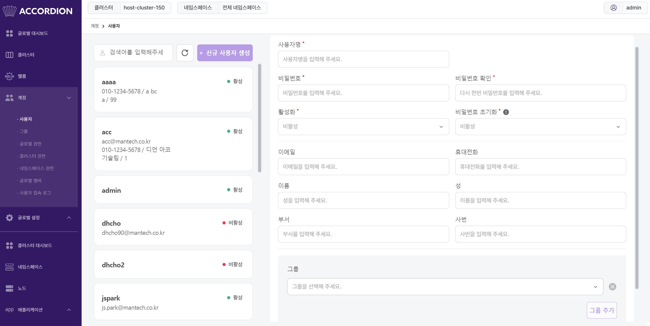Click the 비밀번호 초기화 info icon
The image size is (650, 326).
point(506,112)
